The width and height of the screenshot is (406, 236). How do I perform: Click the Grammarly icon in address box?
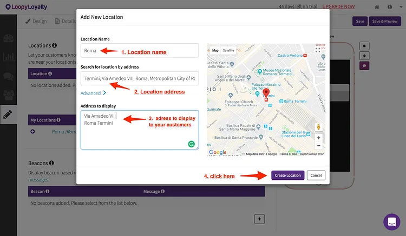click(191, 144)
